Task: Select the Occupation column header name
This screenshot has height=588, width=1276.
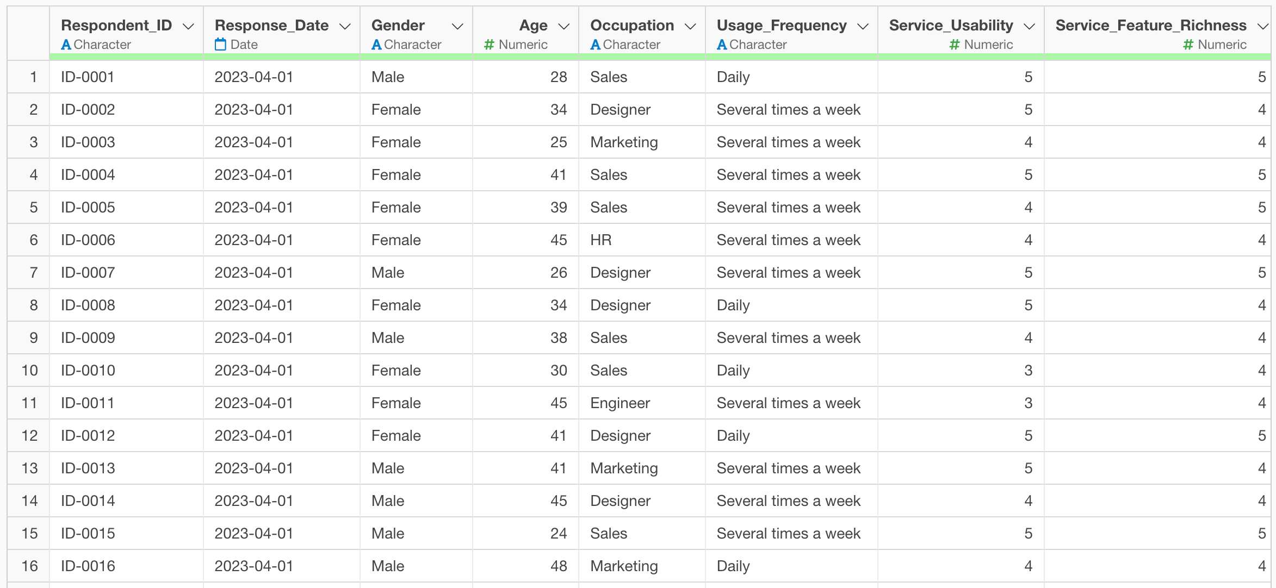Action: point(632,26)
